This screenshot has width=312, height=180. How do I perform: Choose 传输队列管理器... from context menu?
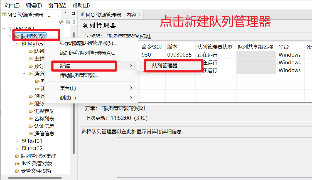tap(79, 75)
